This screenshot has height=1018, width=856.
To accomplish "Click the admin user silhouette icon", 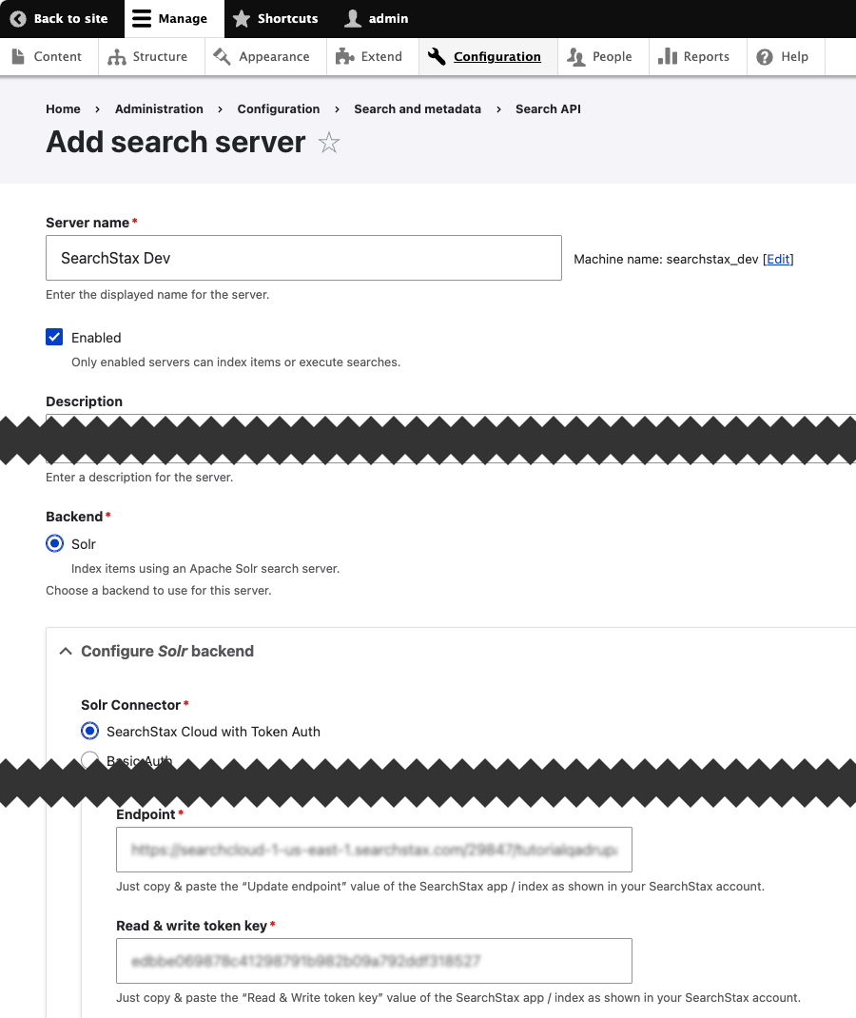I will pos(353,19).
